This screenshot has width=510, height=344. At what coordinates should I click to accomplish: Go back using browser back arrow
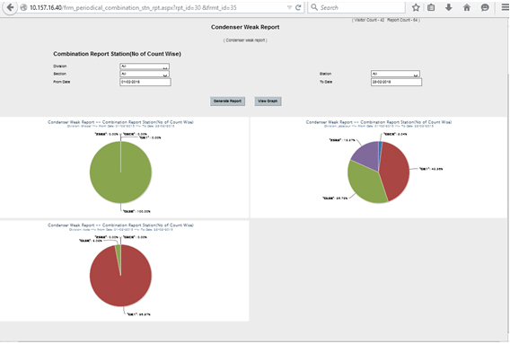click(x=10, y=7)
